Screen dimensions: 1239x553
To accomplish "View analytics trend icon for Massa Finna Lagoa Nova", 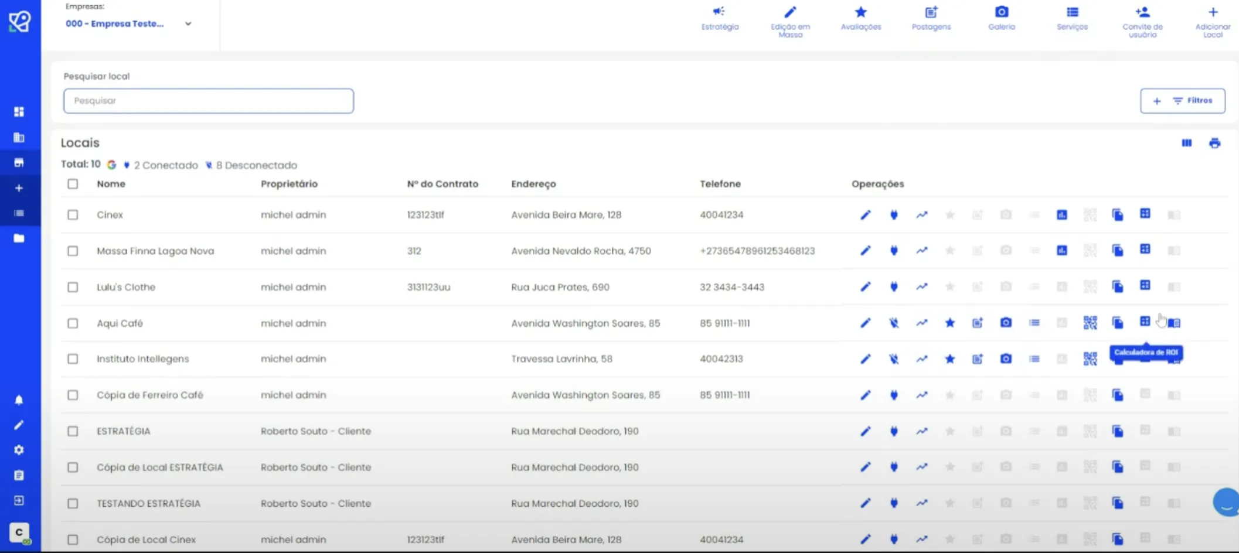I will click(922, 251).
